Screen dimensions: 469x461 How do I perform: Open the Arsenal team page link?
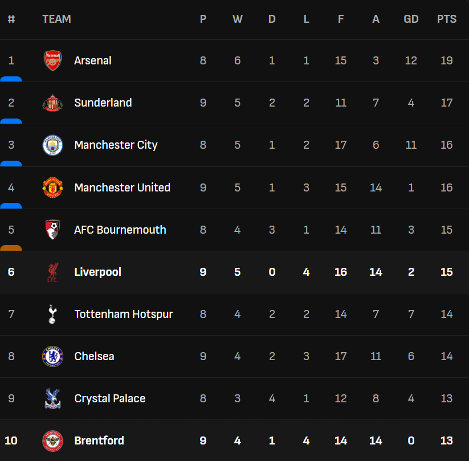[93, 60]
